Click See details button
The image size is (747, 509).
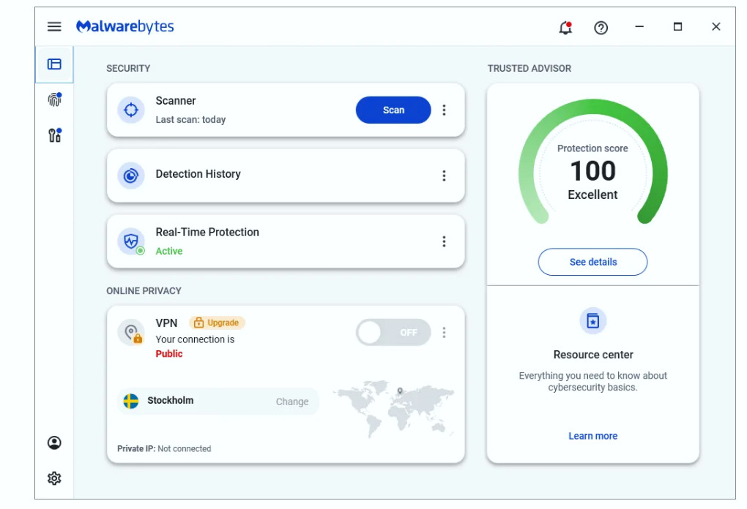pyautogui.click(x=592, y=262)
